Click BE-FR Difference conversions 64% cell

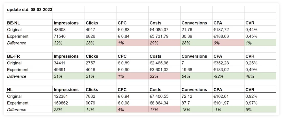(x=196, y=76)
